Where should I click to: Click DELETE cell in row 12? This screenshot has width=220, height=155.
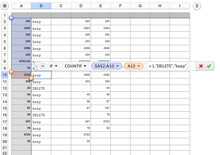pyautogui.click(x=41, y=88)
